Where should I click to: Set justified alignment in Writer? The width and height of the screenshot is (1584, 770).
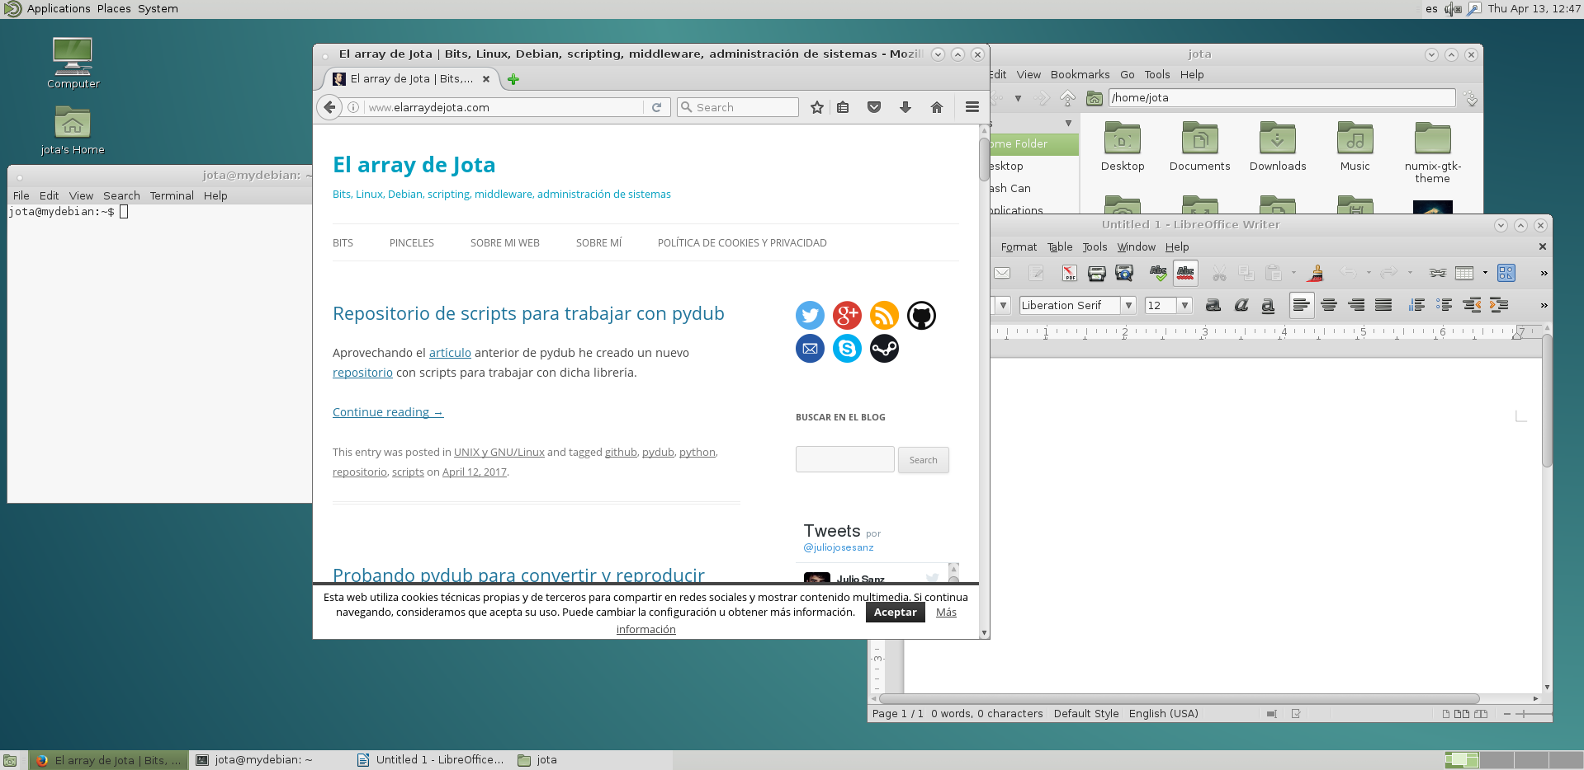tap(1383, 305)
